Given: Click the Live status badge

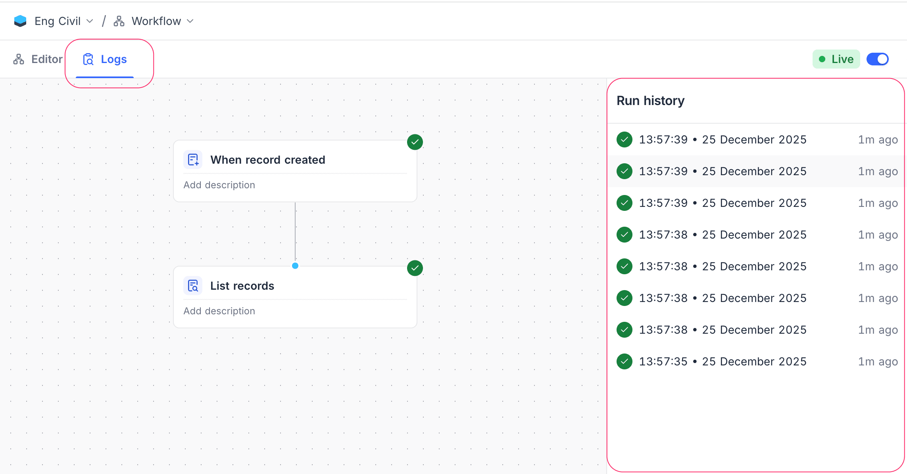Looking at the screenshot, I should pyautogui.click(x=836, y=59).
